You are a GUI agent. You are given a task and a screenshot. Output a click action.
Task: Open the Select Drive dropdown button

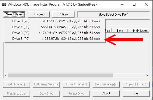pos(14,14)
